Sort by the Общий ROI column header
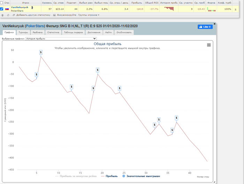The width and height of the screenshot is (244, 184). (152, 3)
